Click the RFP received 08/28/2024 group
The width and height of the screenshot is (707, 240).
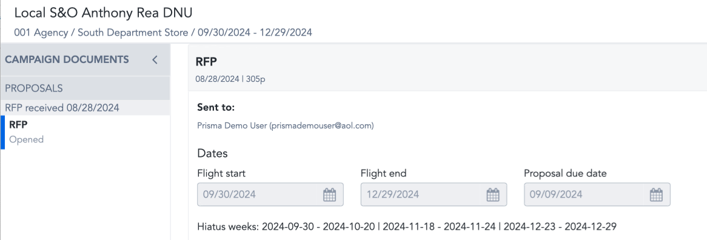click(x=85, y=108)
